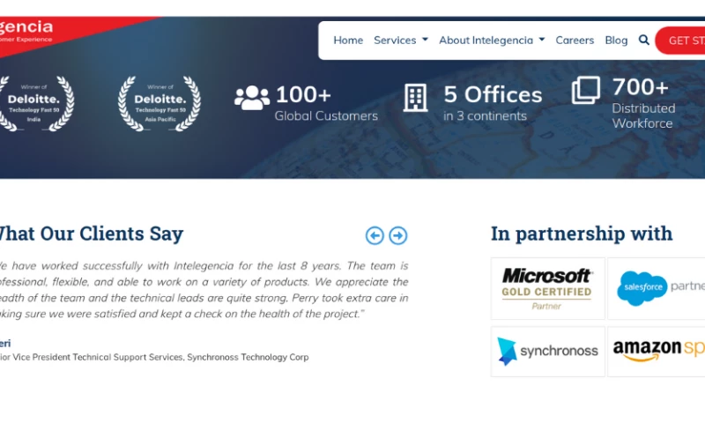Screen dimensions: 705x423
Task: Open the Synchronoss partner logo
Action: click(x=547, y=351)
